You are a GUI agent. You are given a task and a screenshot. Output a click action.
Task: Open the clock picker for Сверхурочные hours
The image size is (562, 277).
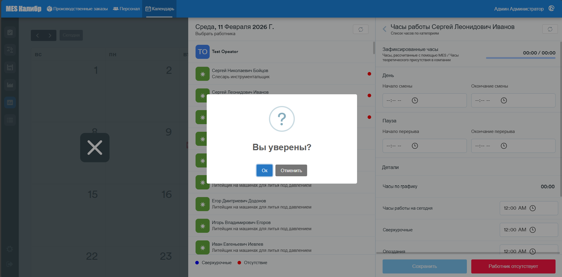click(533, 230)
